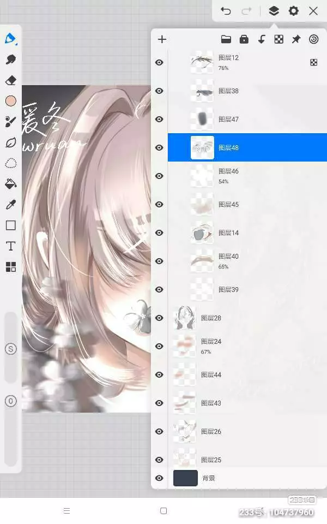Hide layer 图层40
327x524 pixels.
click(x=160, y=261)
